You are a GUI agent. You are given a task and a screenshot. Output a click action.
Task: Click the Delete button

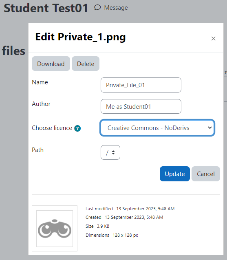(86, 64)
